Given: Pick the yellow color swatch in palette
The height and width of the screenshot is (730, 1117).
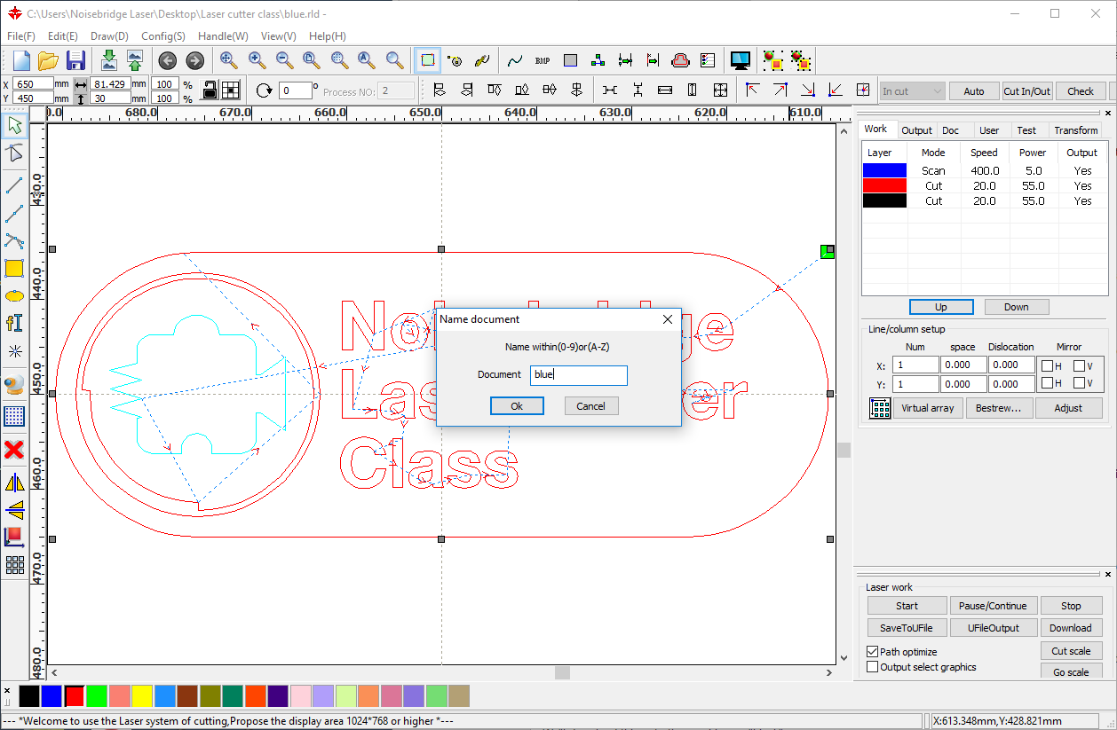Looking at the screenshot, I should pos(142,695).
